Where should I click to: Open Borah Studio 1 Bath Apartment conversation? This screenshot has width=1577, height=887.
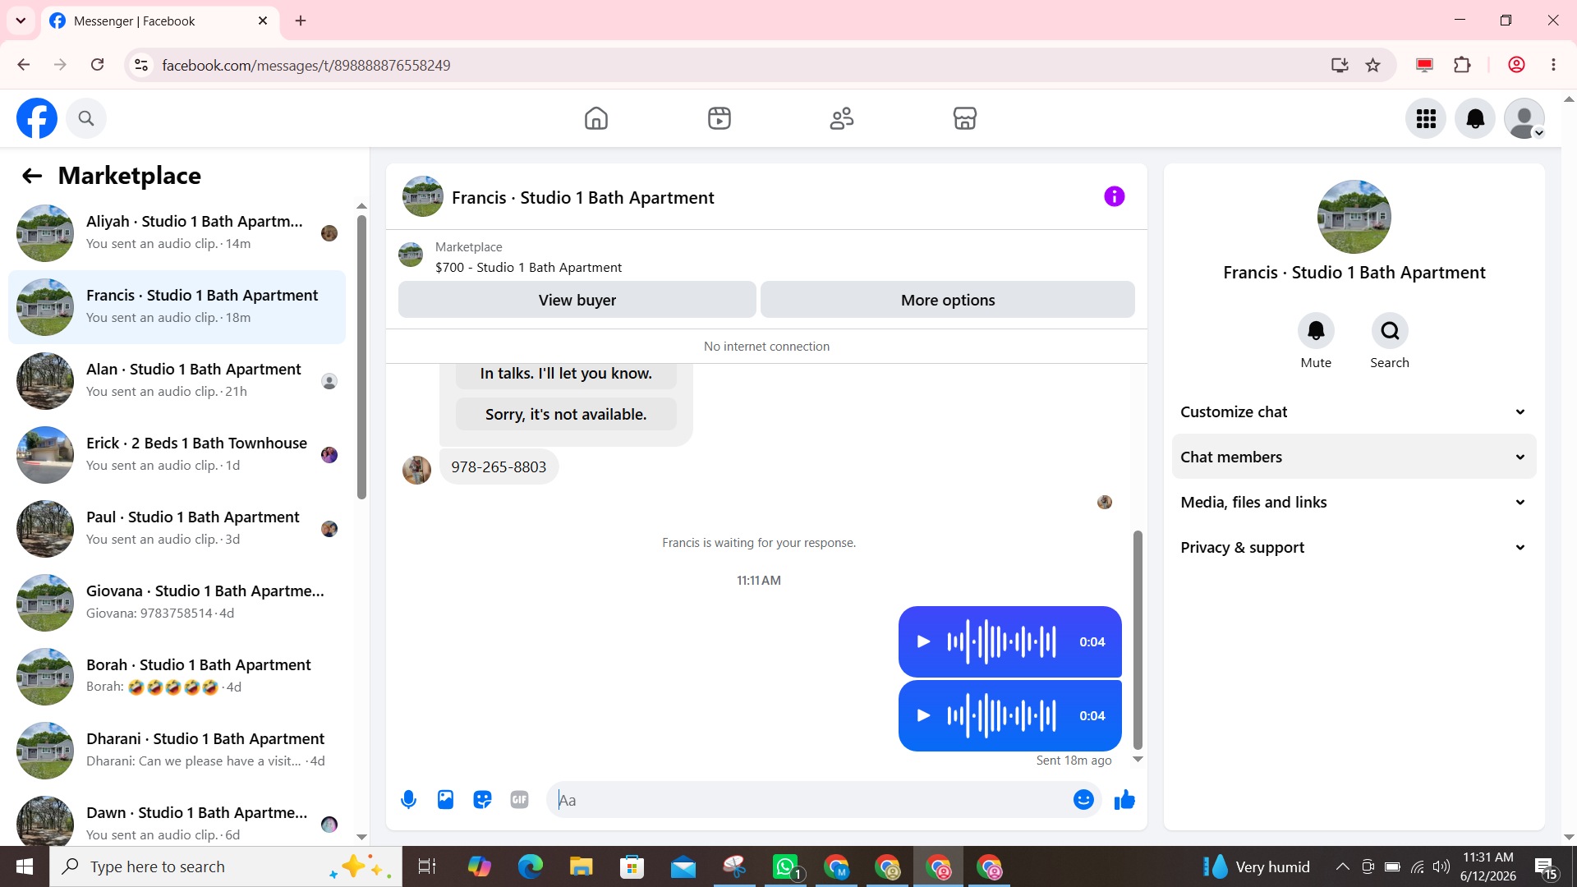177,677
